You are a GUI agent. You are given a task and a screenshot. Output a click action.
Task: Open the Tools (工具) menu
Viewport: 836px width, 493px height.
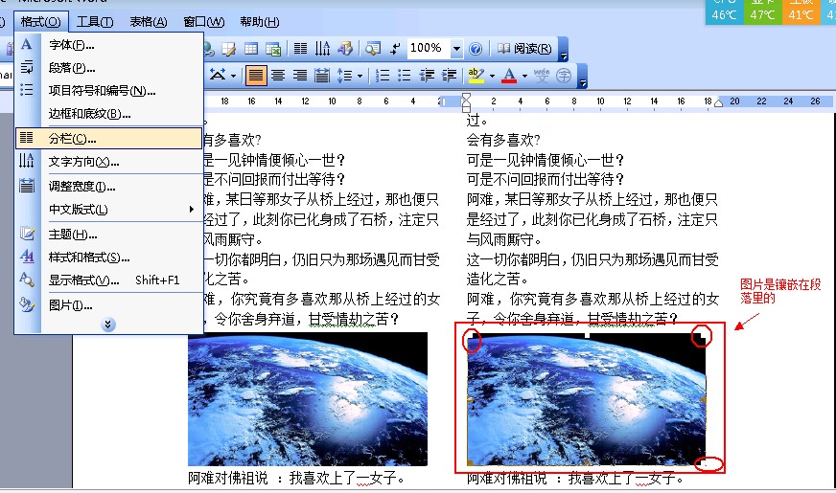pyautogui.click(x=95, y=22)
